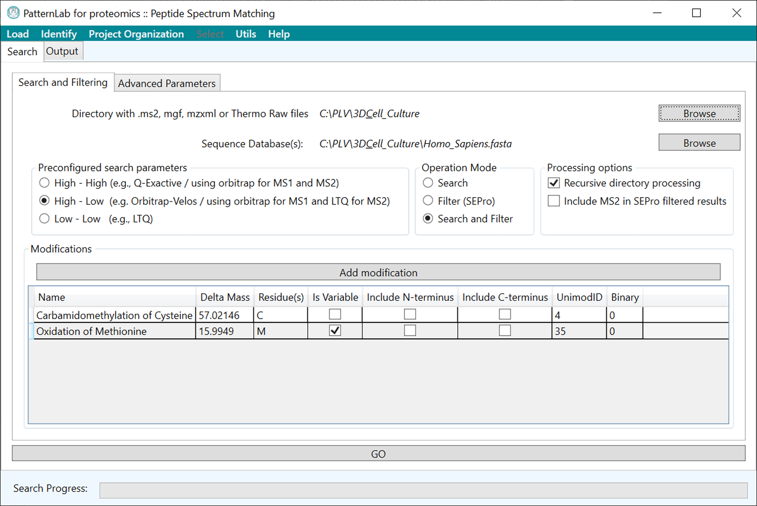Image resolution: width=757 pixels, height=506 pixels.
Task: Click Binary cell in Carbamidomethylation row
Action: click(625, 315)
